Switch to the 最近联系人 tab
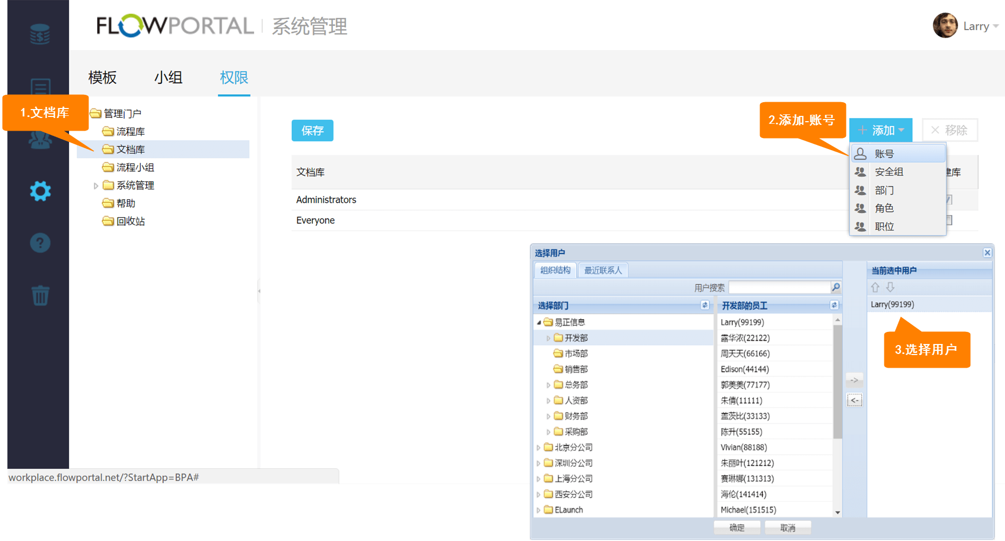The height and width of the screenshot is (541, 1005). 603,270
